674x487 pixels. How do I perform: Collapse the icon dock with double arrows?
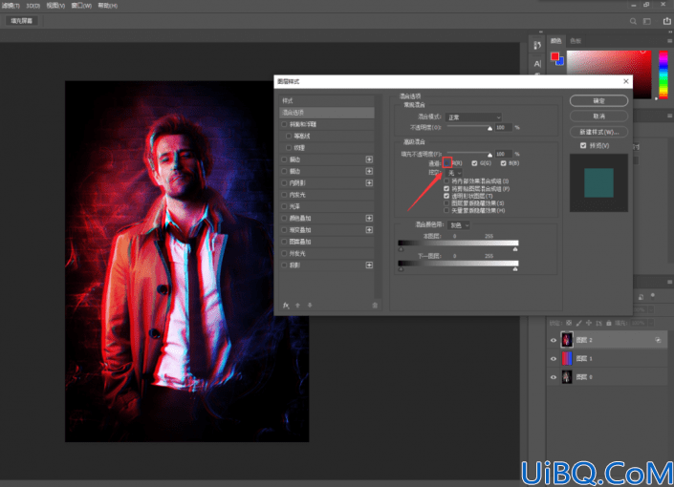[541, 32]
